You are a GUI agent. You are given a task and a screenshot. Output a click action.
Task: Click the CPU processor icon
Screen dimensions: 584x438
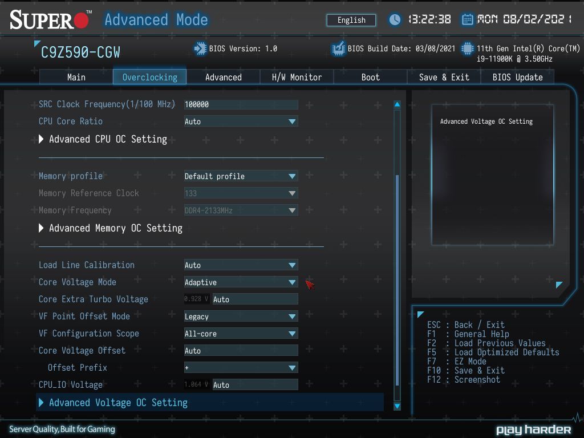pos(467,49)
